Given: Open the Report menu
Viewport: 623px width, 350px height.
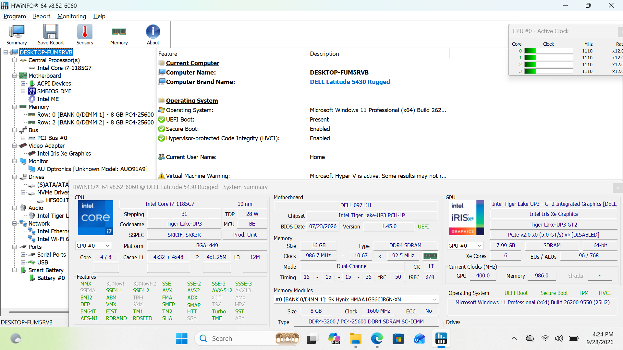Looking at the screenshot, I should pyautogui.click(x=42, y=16).
